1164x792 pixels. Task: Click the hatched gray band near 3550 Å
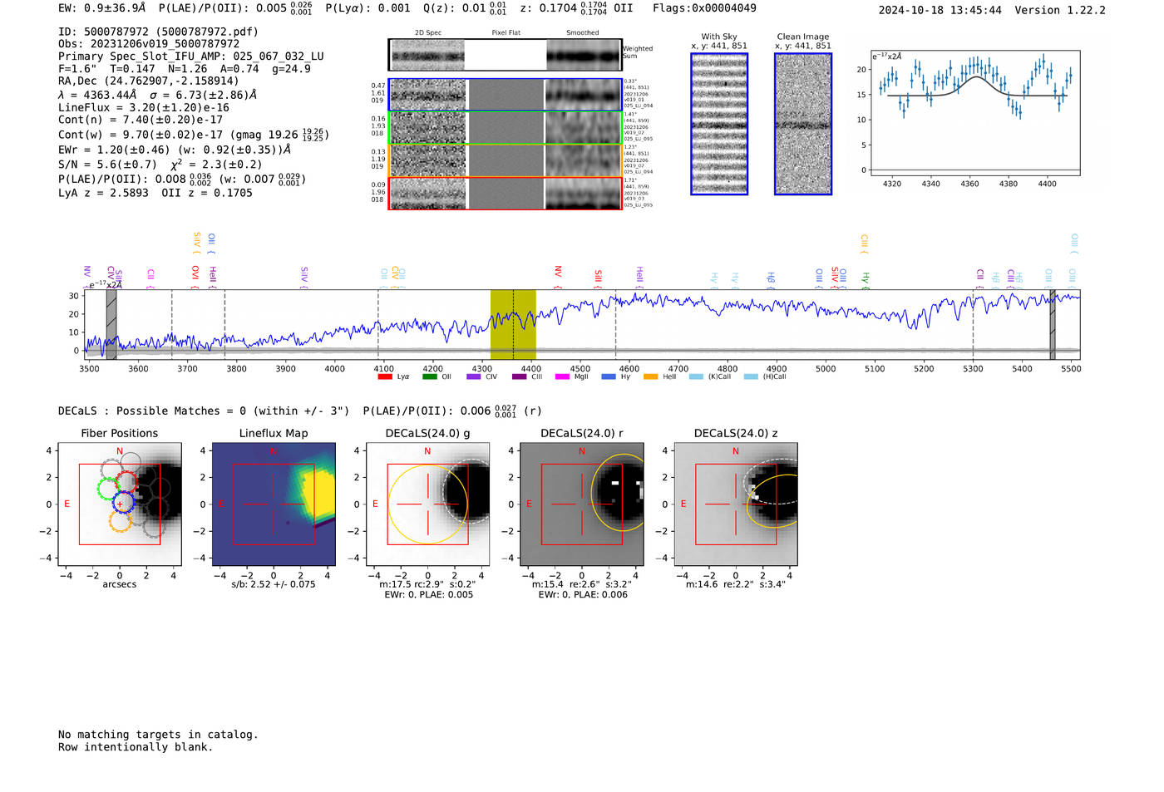(111, 325)
